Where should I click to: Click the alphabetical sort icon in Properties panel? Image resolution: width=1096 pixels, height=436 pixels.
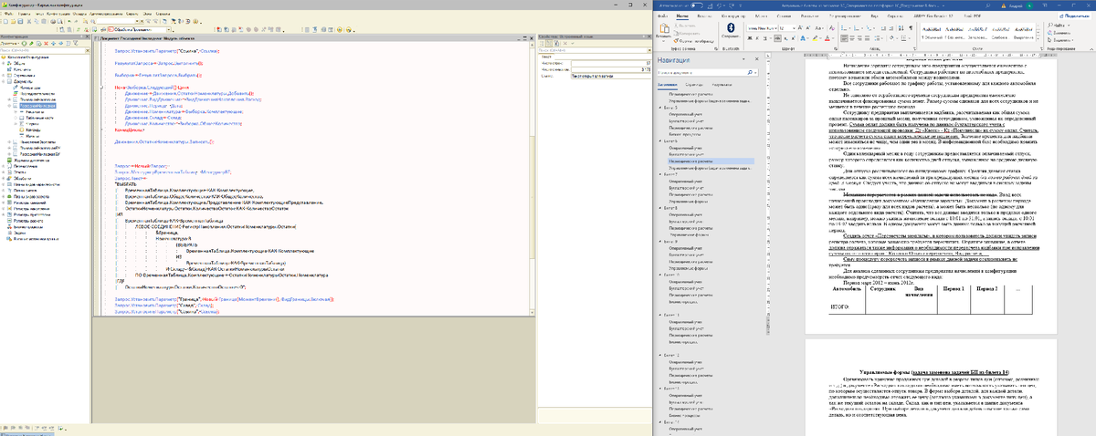pyautogui.click(x=542, y=43)
